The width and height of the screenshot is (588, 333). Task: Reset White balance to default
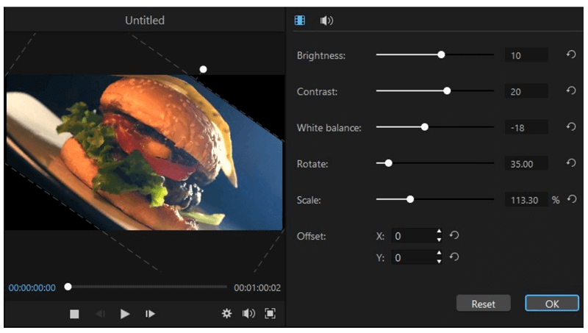tap(571, 126)
